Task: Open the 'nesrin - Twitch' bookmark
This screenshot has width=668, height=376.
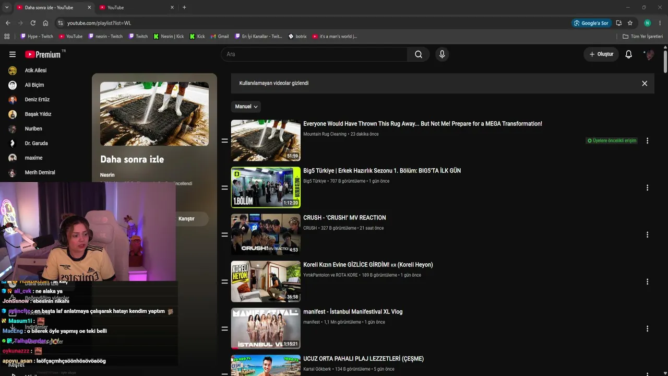Action: [105, 37]
